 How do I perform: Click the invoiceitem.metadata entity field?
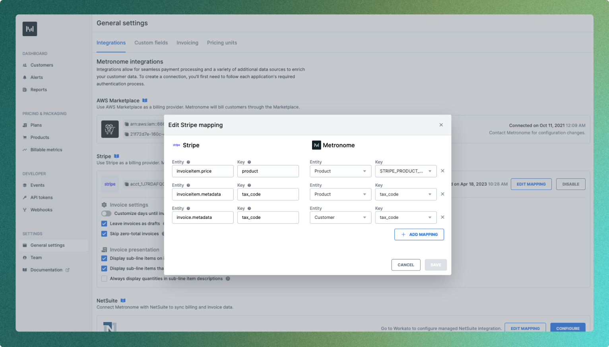pos(203,194)
